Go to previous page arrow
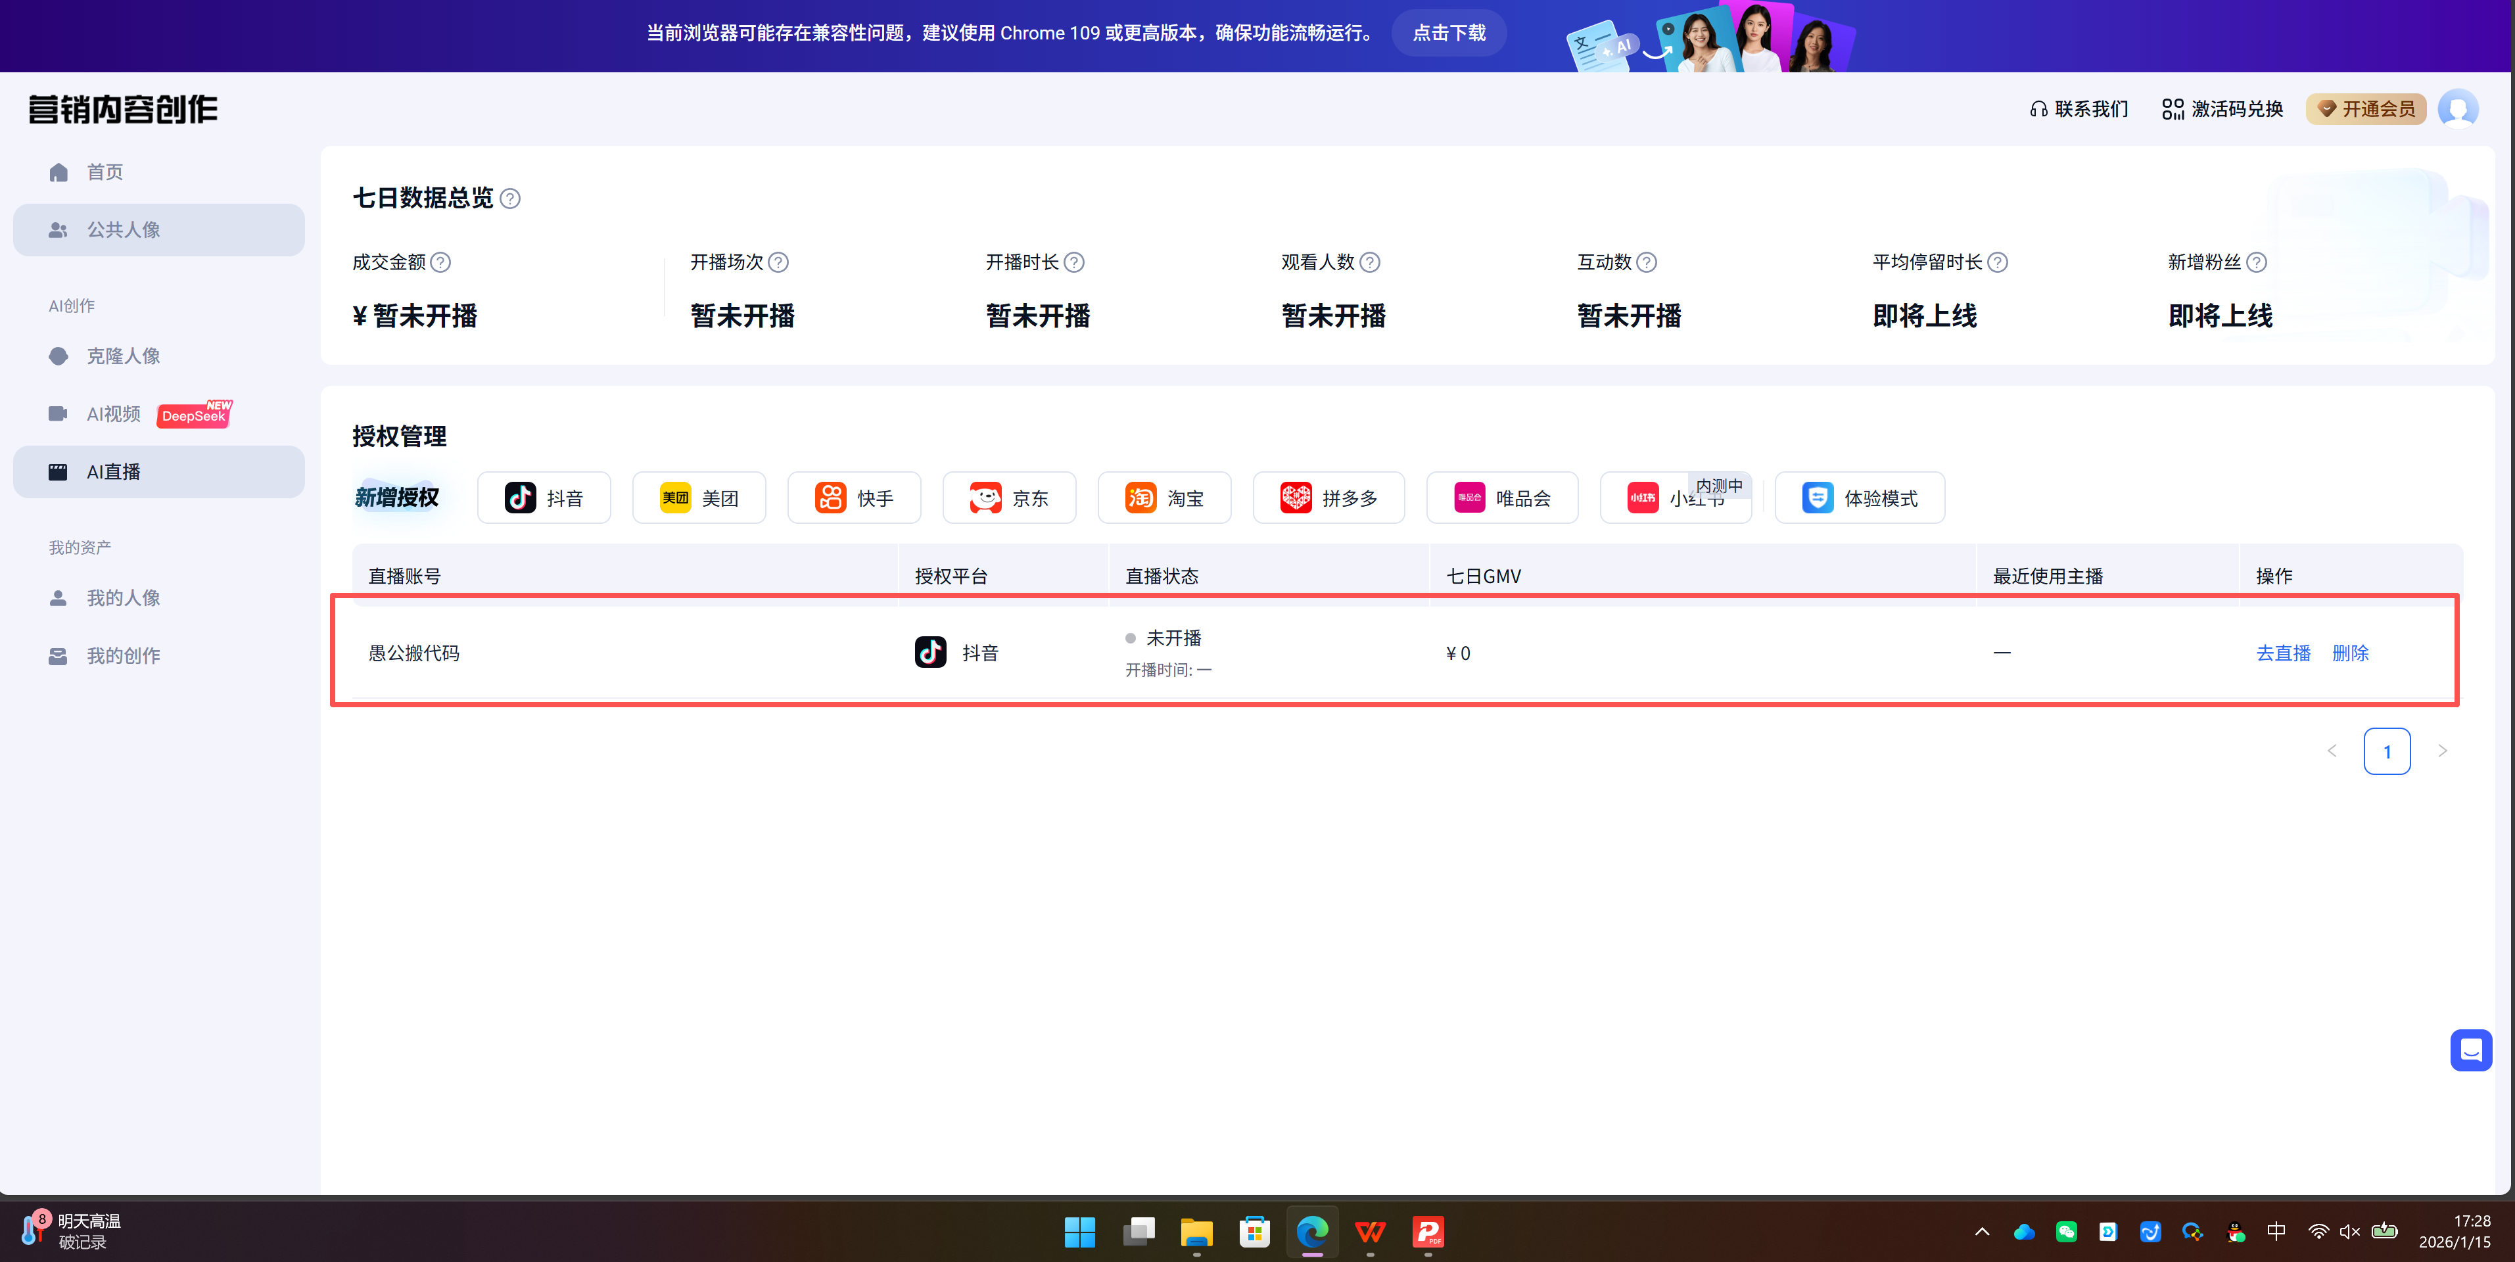The image size is (2515, 1262). [2332, 751]
